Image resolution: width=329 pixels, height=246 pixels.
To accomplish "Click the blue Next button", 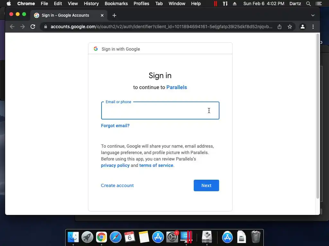I will [206, 185].
